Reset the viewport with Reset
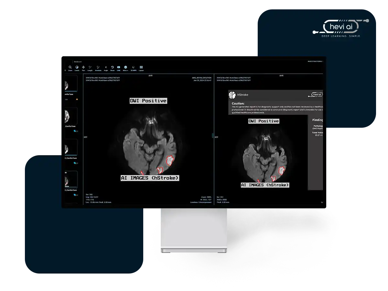The width and height of the screenshot is (388, 291). tap(112, 68)
